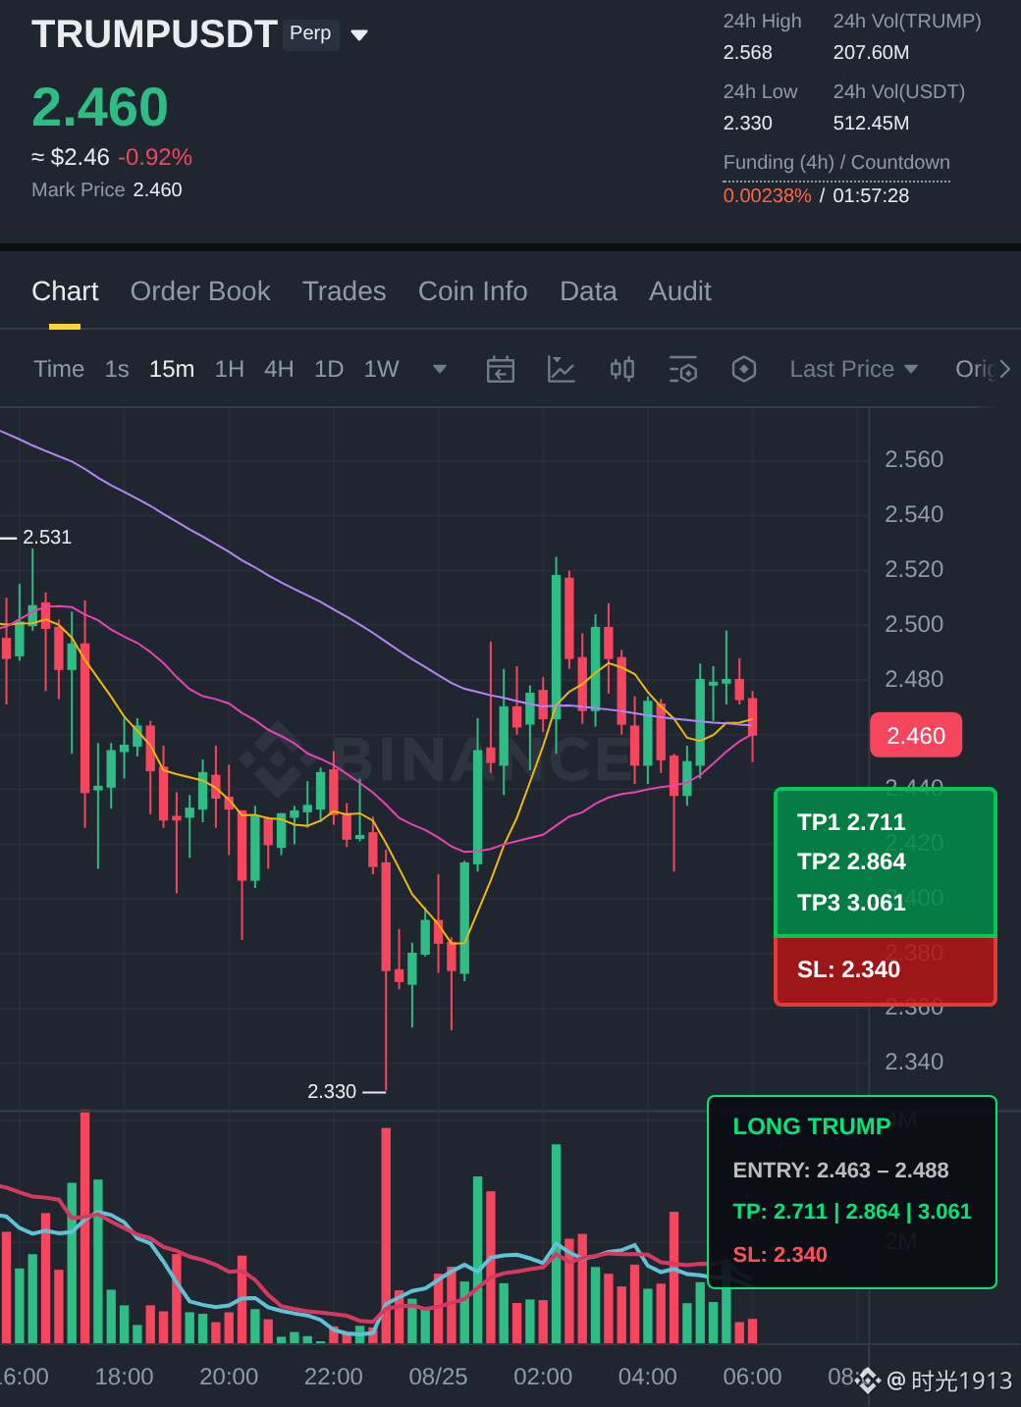Click the 2.560 price axis label

[914, 459]
